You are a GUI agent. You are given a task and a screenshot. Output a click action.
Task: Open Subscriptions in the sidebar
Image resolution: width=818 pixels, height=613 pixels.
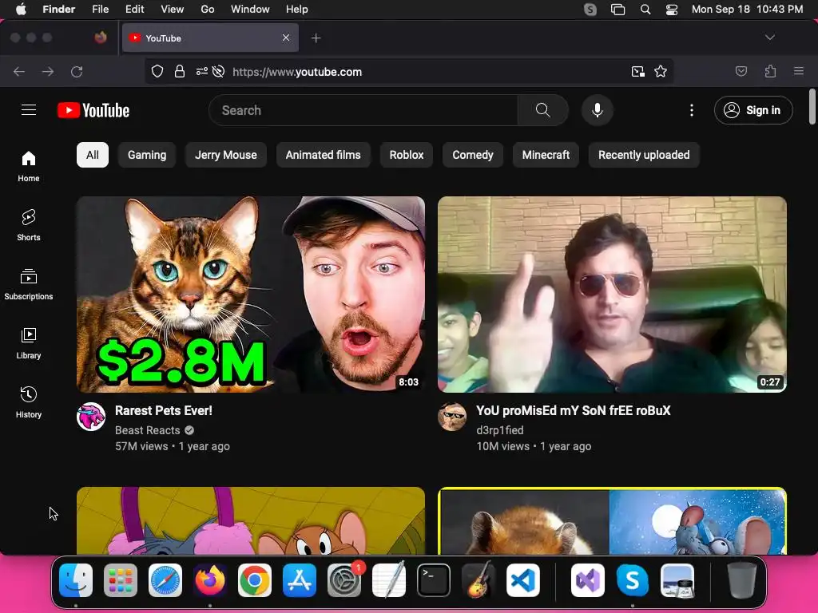tap(29, 285)
